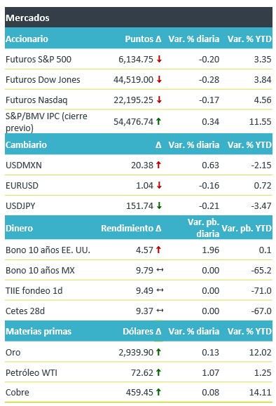This screenshot has height=406, width=276.
Task: Click the Cambiario section header
Action: point(139,144)
